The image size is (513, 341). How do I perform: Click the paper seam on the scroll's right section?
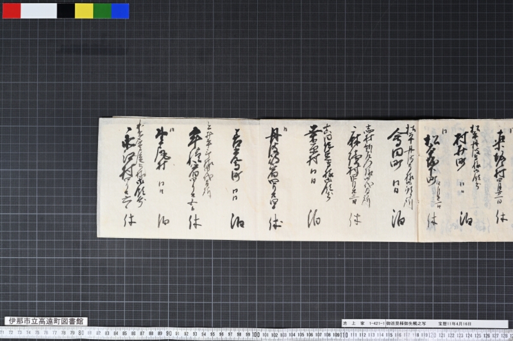point(419,180)
